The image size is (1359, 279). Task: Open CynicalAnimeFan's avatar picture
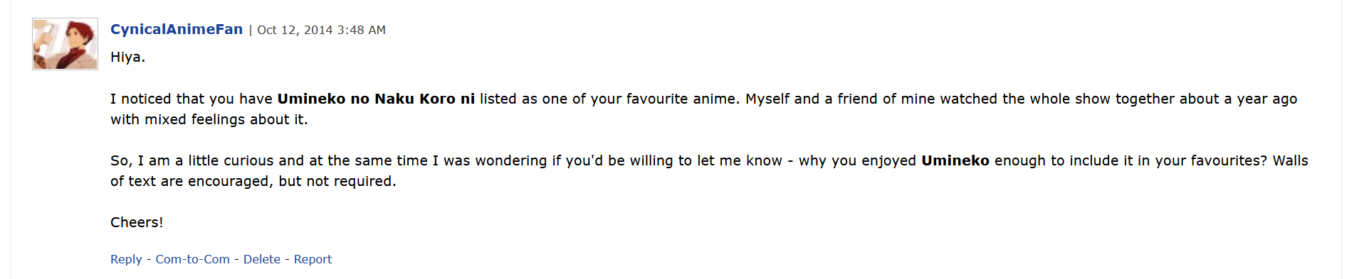pos(65,44)
